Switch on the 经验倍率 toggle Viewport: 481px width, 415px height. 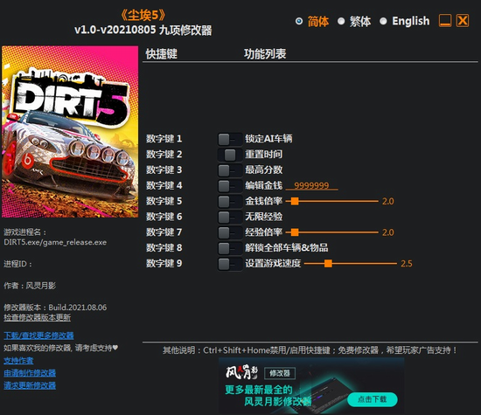(x=230, y=232)
